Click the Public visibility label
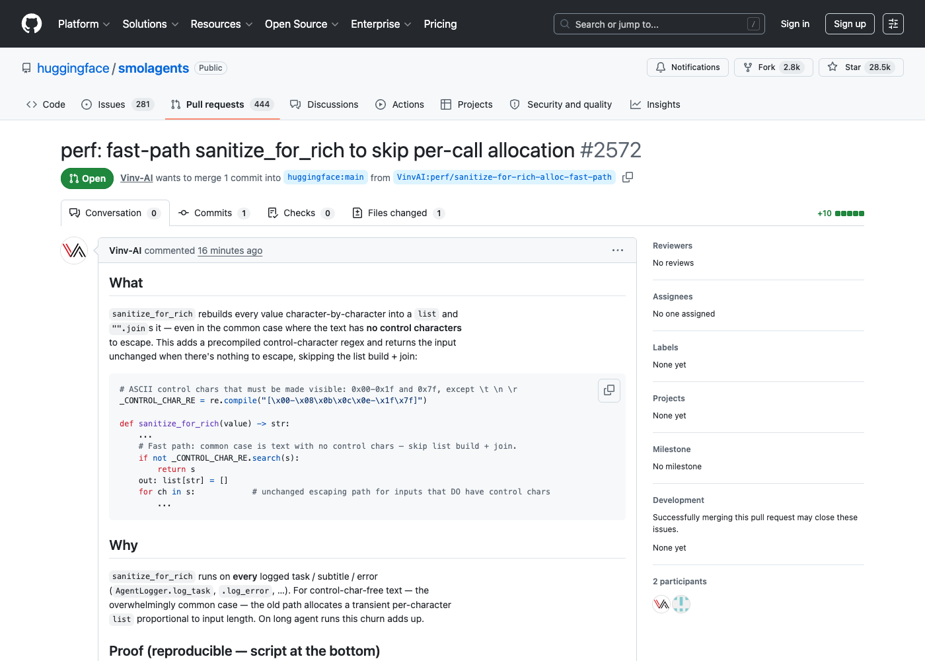Viewport: 925px width, 661px height. [x=211, y=68]
